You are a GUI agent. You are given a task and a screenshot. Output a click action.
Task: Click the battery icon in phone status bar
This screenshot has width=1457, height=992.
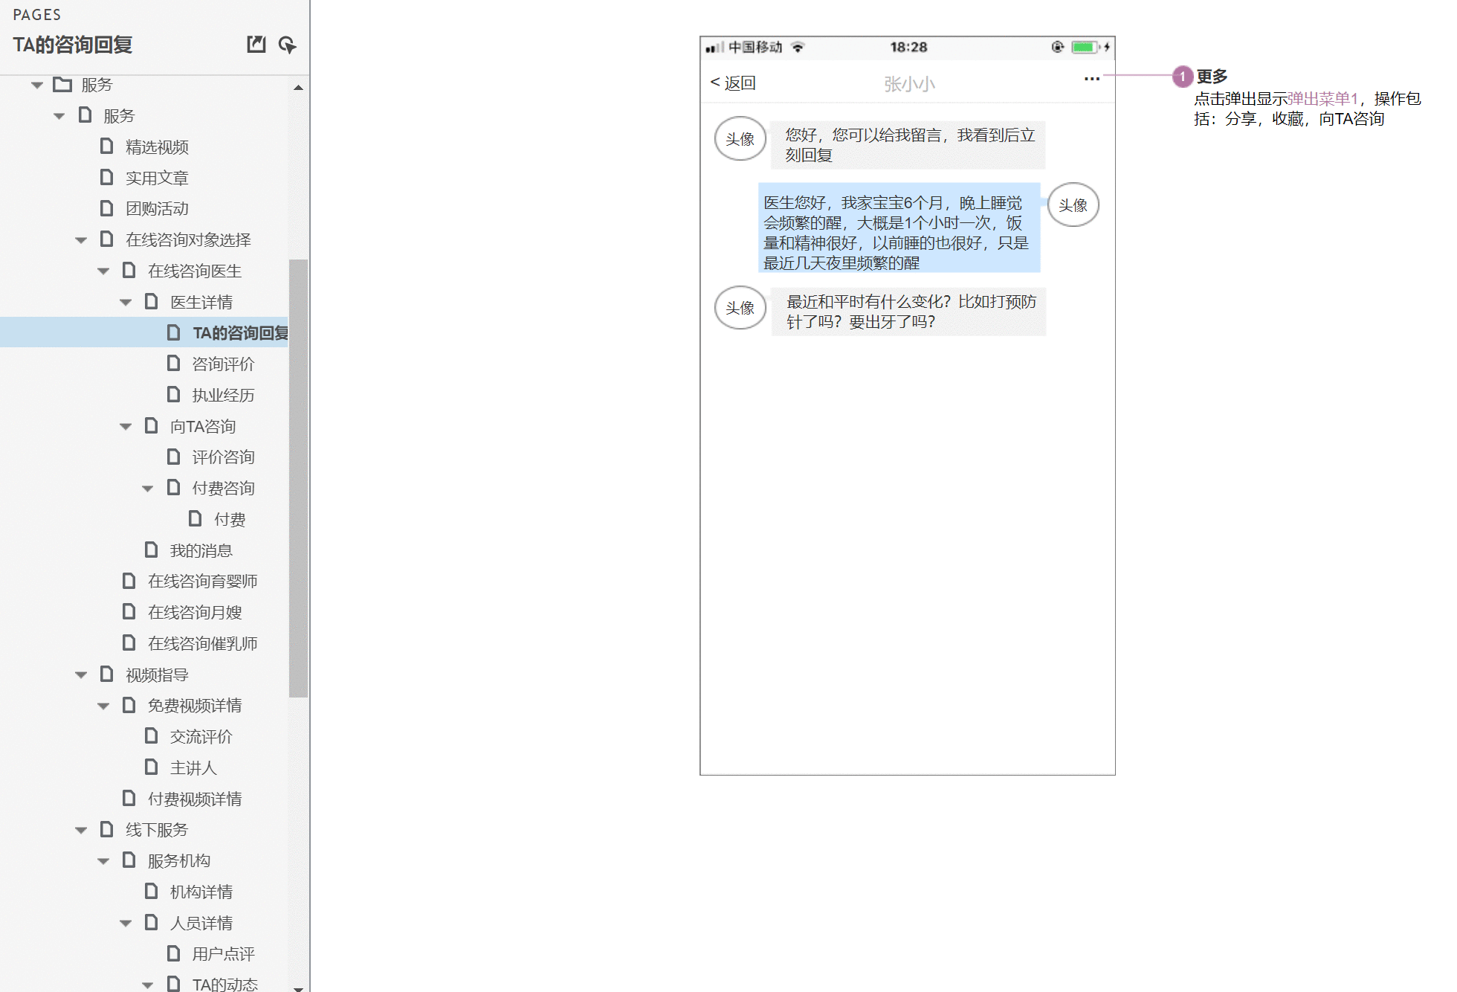tap(1085, 47)
